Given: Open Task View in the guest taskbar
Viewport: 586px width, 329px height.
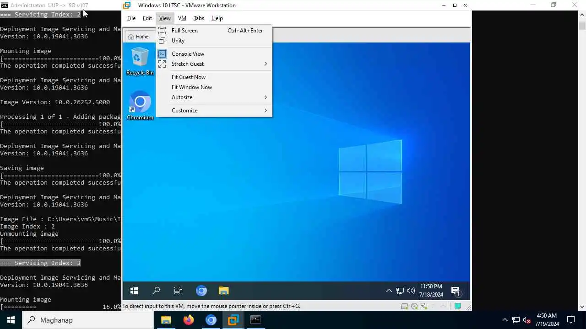Looking at the screenshot, I should (x=178, y=291).
